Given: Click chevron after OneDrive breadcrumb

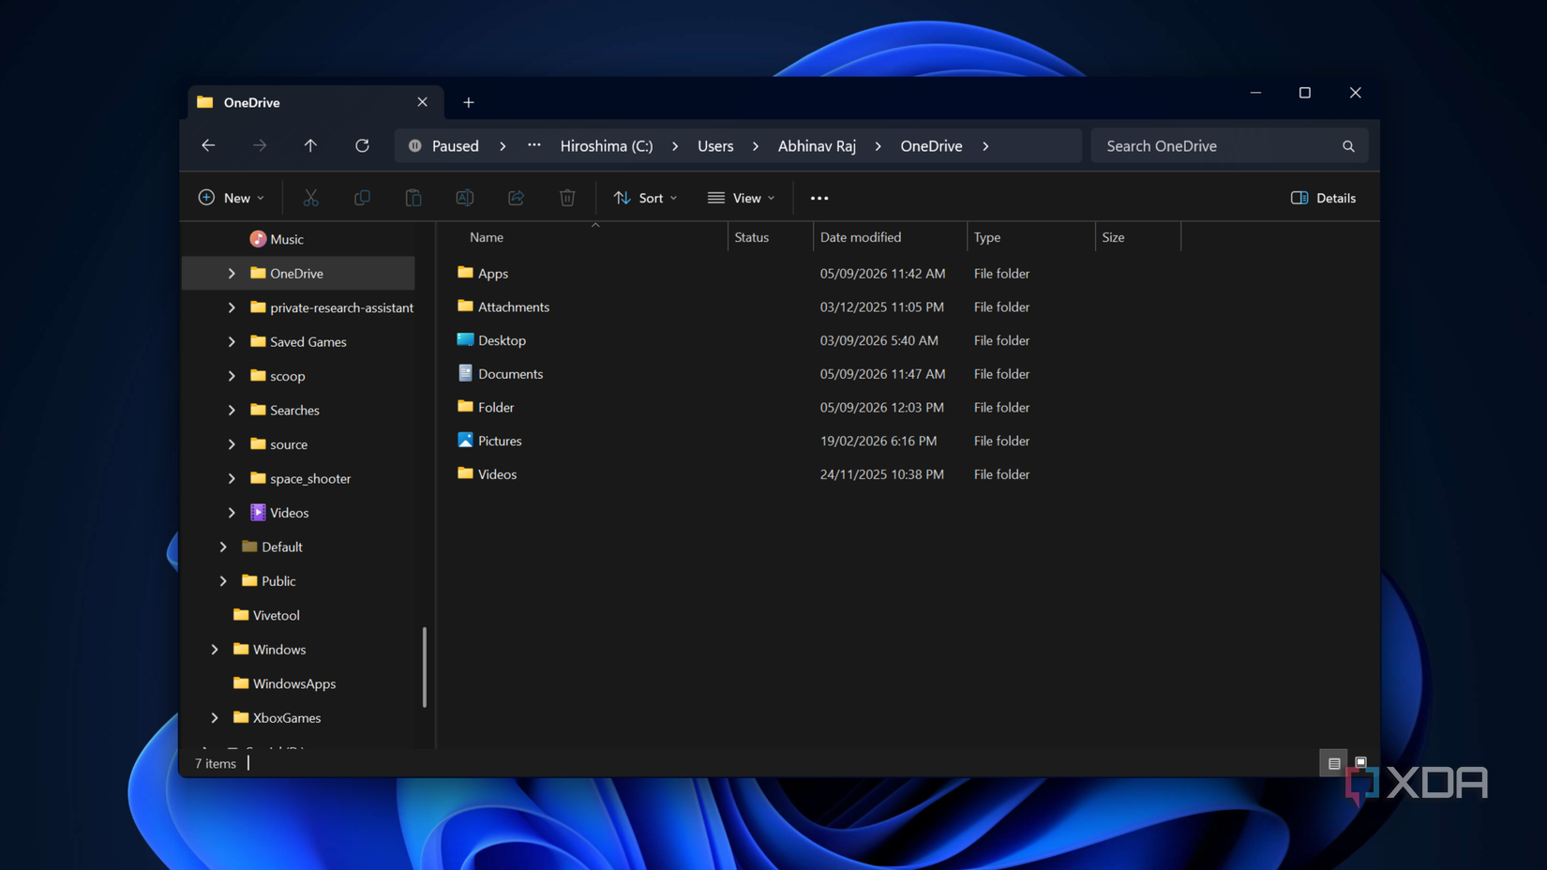Looking at the screenshot, I should click(x=985, y=146).
